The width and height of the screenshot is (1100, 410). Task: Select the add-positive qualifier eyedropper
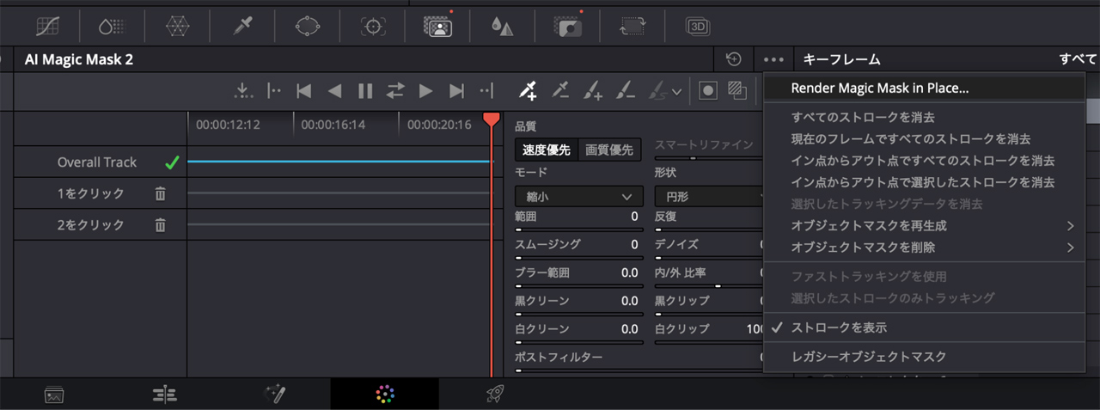528,90
